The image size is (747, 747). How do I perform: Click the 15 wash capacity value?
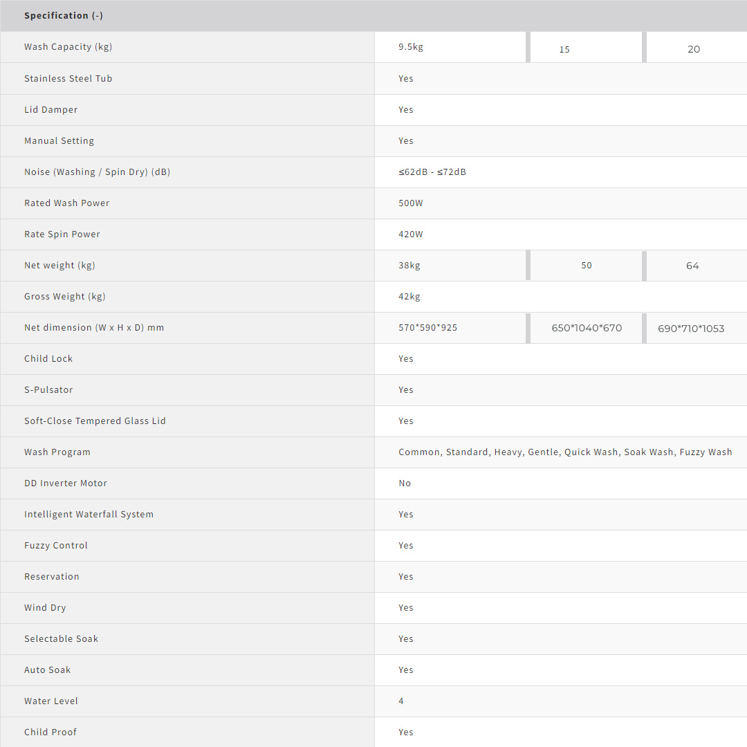coord(564,49)
